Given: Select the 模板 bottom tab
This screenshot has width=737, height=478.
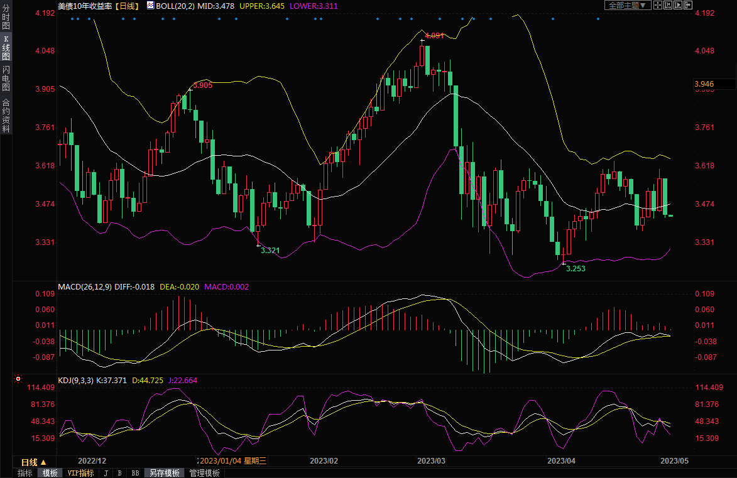Looking at the screenshot, I should click(x=50, y=473).
